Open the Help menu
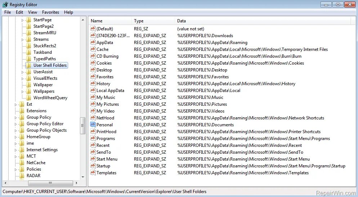Viewport: 358px width, 197px height. [x=68, y=12]
